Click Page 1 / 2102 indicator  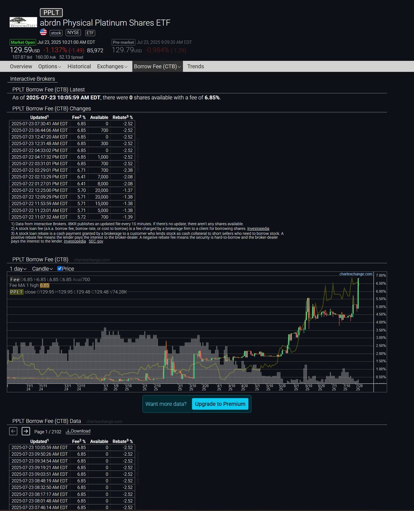click(x=48, y=431)
